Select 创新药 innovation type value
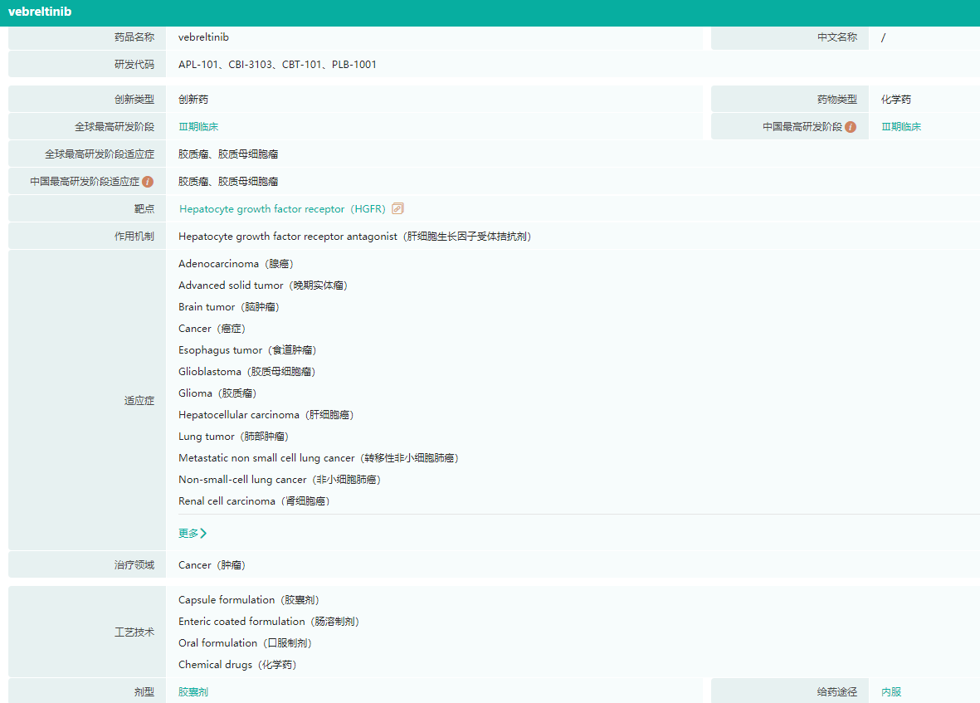 click(193, 100)
